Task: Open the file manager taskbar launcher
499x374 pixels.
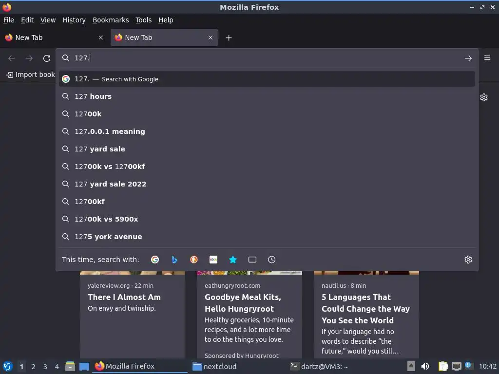Action: (x=70, y=366)
